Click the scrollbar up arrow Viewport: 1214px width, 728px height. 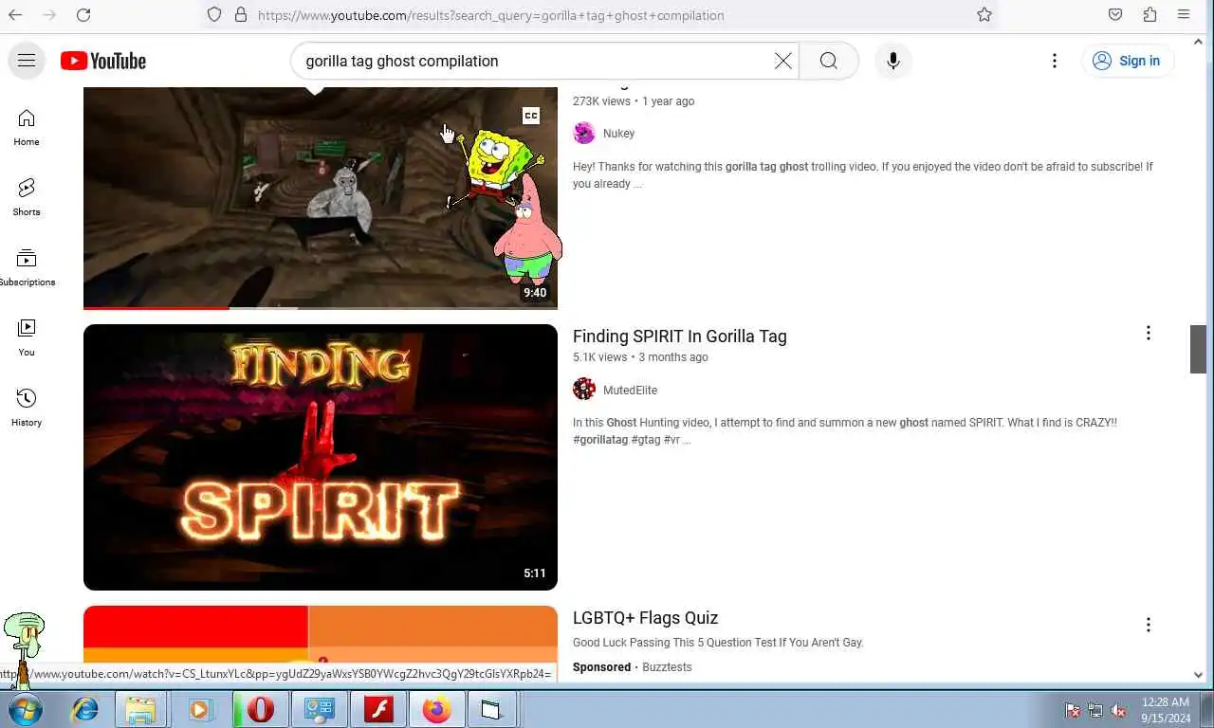(x=1199, y=43)
